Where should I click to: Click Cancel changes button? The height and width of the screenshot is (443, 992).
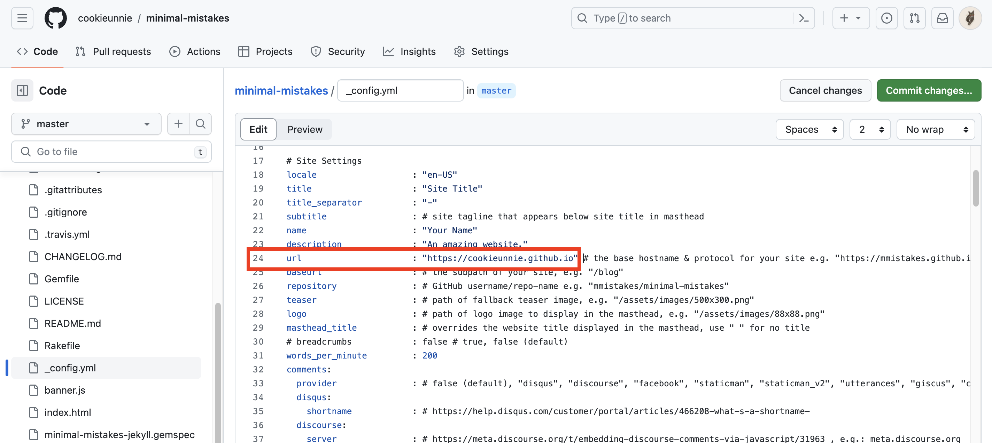point(825,90)
